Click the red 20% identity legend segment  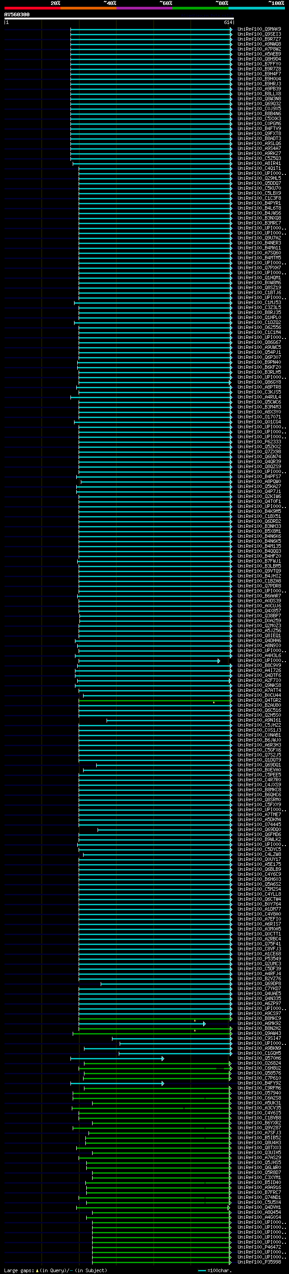tap(32, 8)
